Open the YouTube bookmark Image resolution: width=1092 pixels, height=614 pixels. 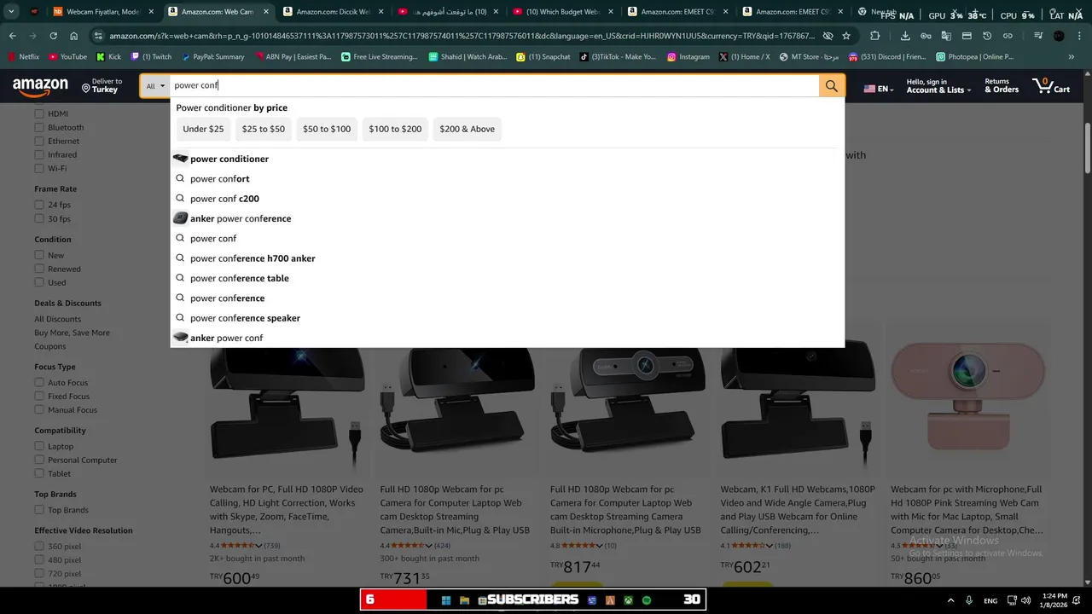pos(67,57)
